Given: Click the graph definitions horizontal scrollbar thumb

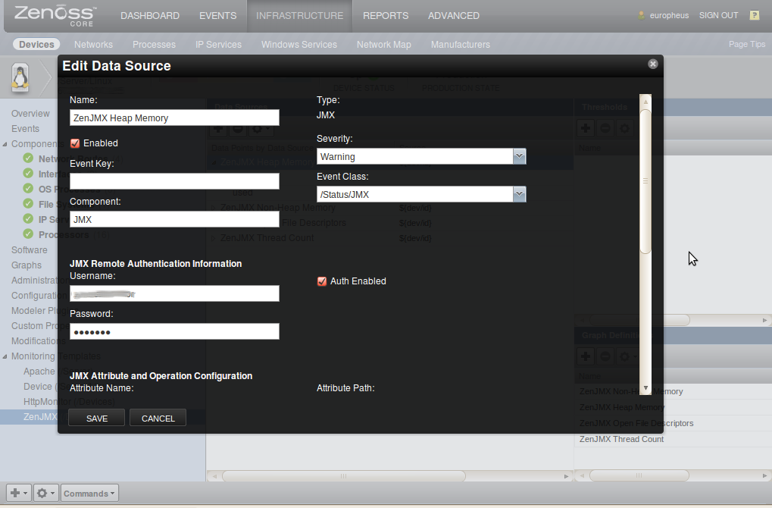Looking at the screenshot, I should click(x=639, y=475).
